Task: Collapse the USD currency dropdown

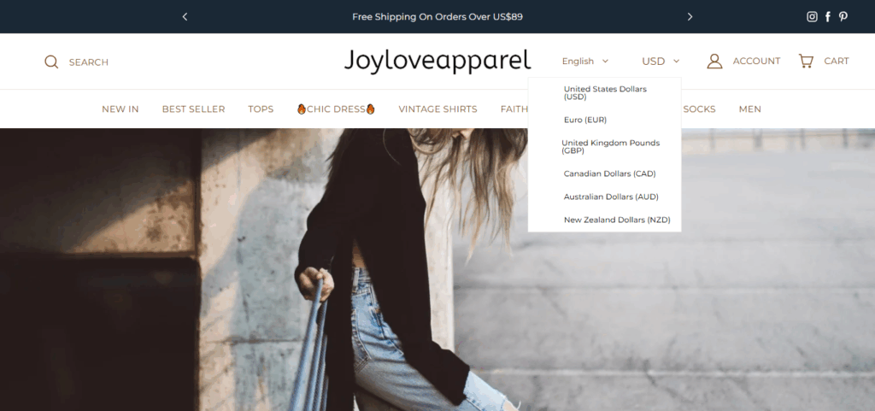Action: coord(661,62)
